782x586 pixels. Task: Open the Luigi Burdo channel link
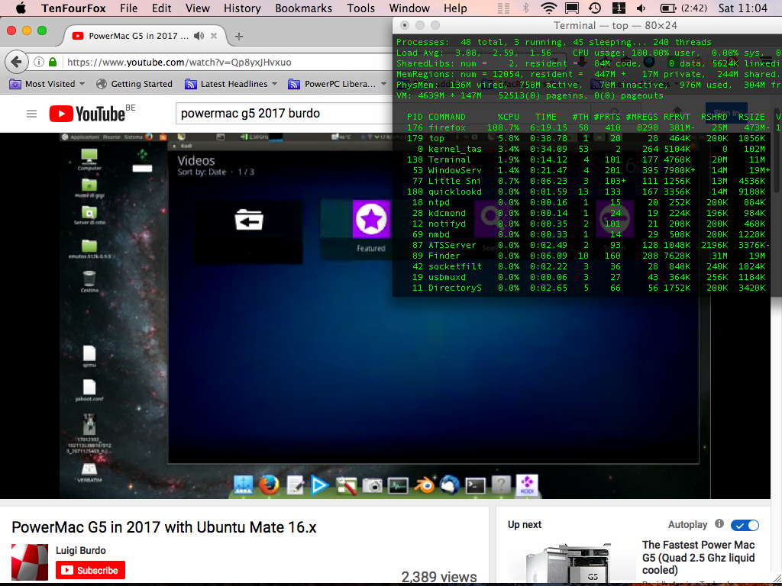click(81, 551)
